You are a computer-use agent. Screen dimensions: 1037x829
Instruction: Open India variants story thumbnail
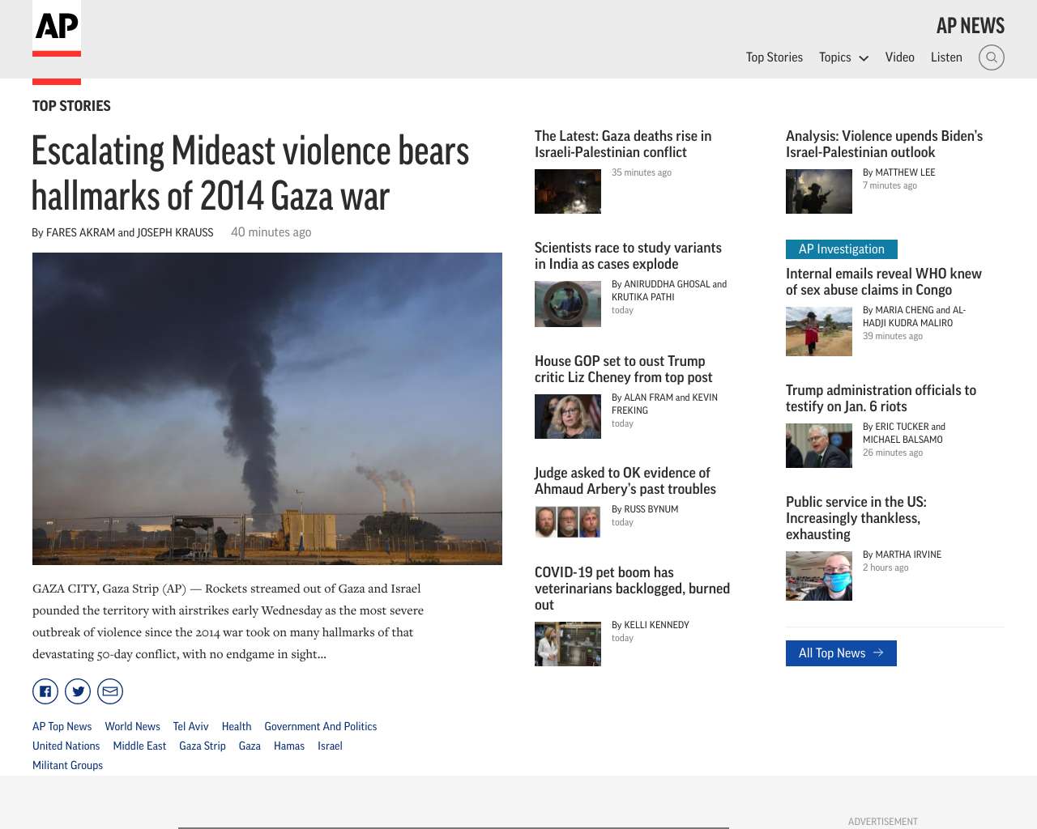[x=568, y=304]
